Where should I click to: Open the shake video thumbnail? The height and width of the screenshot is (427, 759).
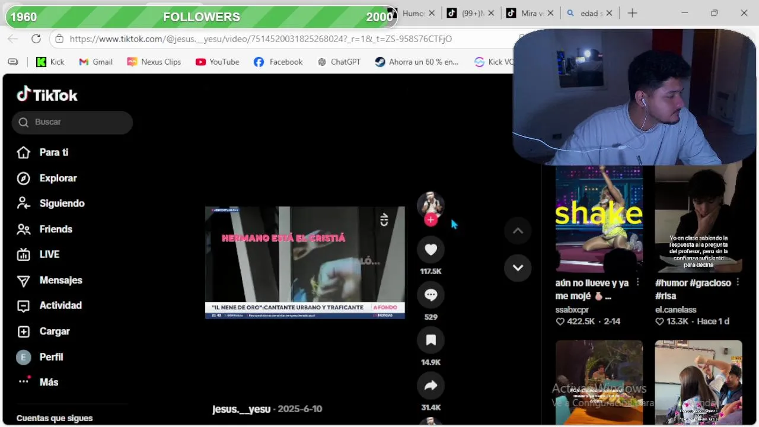(599, 219)
